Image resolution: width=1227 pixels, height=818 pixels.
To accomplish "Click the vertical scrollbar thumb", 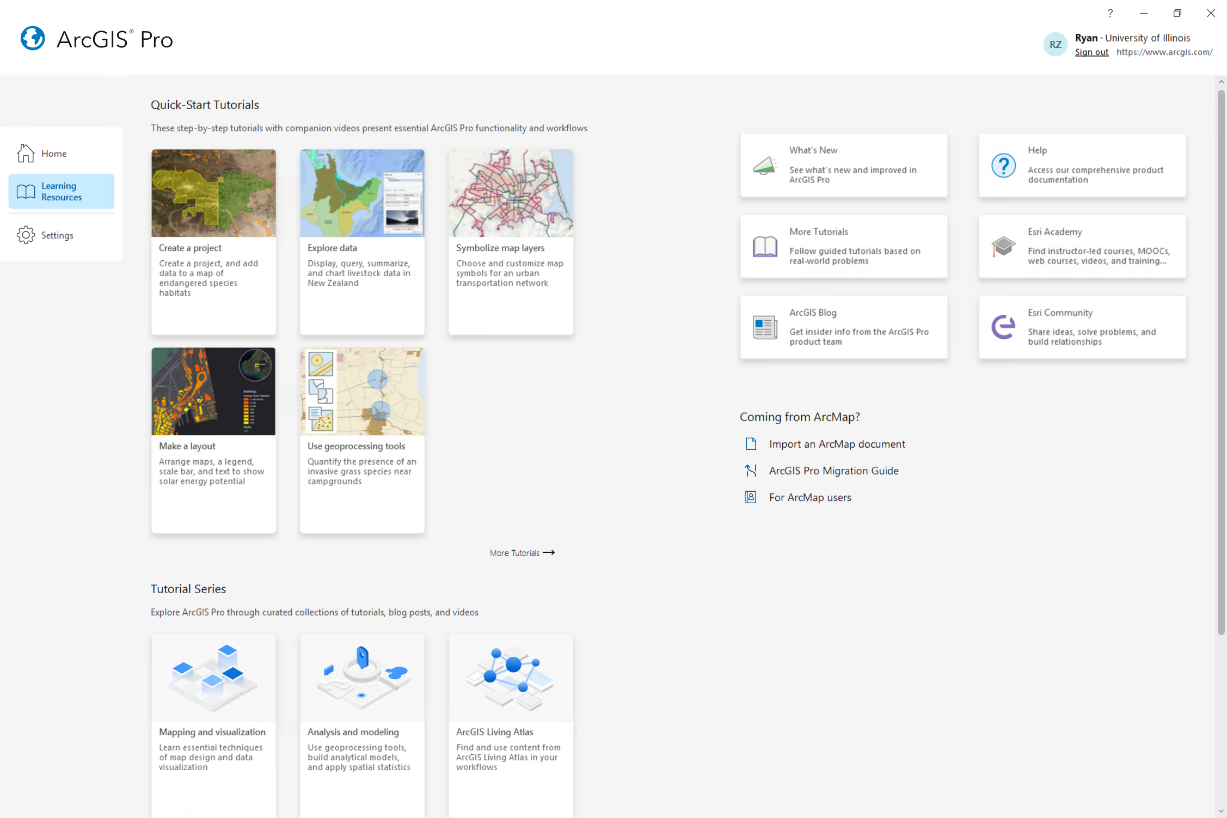I will pos(1221,362).
